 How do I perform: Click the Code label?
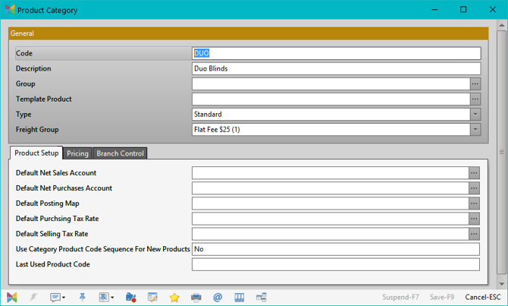coord(24,53)
